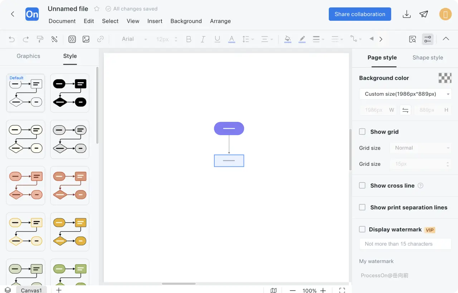This screenshot has height=293, width=458.
Task: Open the Custom size page dropdown
Action: pos(405,94)
